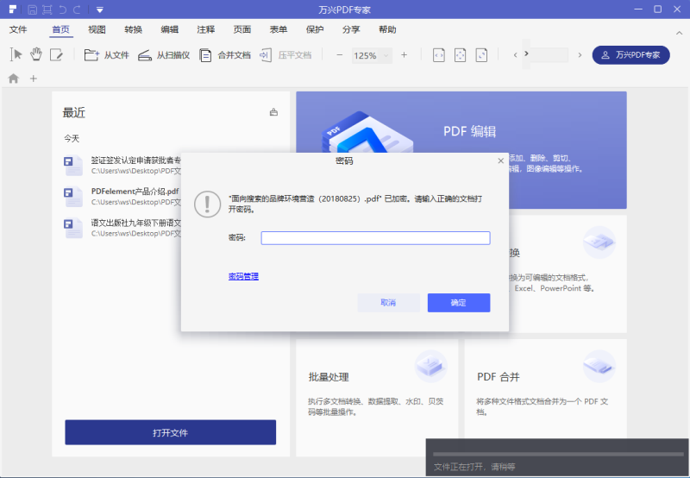Select the hand pan tool
This screenshot has width=690, height=478.
(x=36, y=54)
